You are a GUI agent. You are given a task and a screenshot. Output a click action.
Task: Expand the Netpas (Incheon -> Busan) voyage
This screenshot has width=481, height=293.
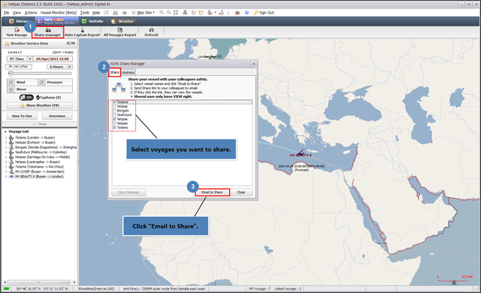(6, 143)
